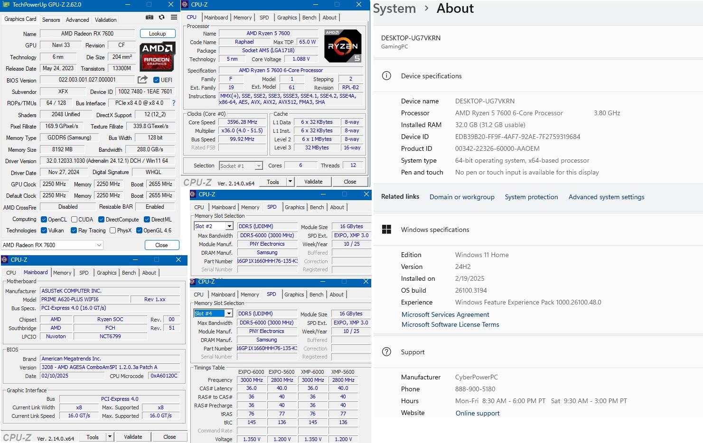Expand the Slot #2 memory slot dropdown
The width and height of the screenshot is (703, 443).
(229, 227)
